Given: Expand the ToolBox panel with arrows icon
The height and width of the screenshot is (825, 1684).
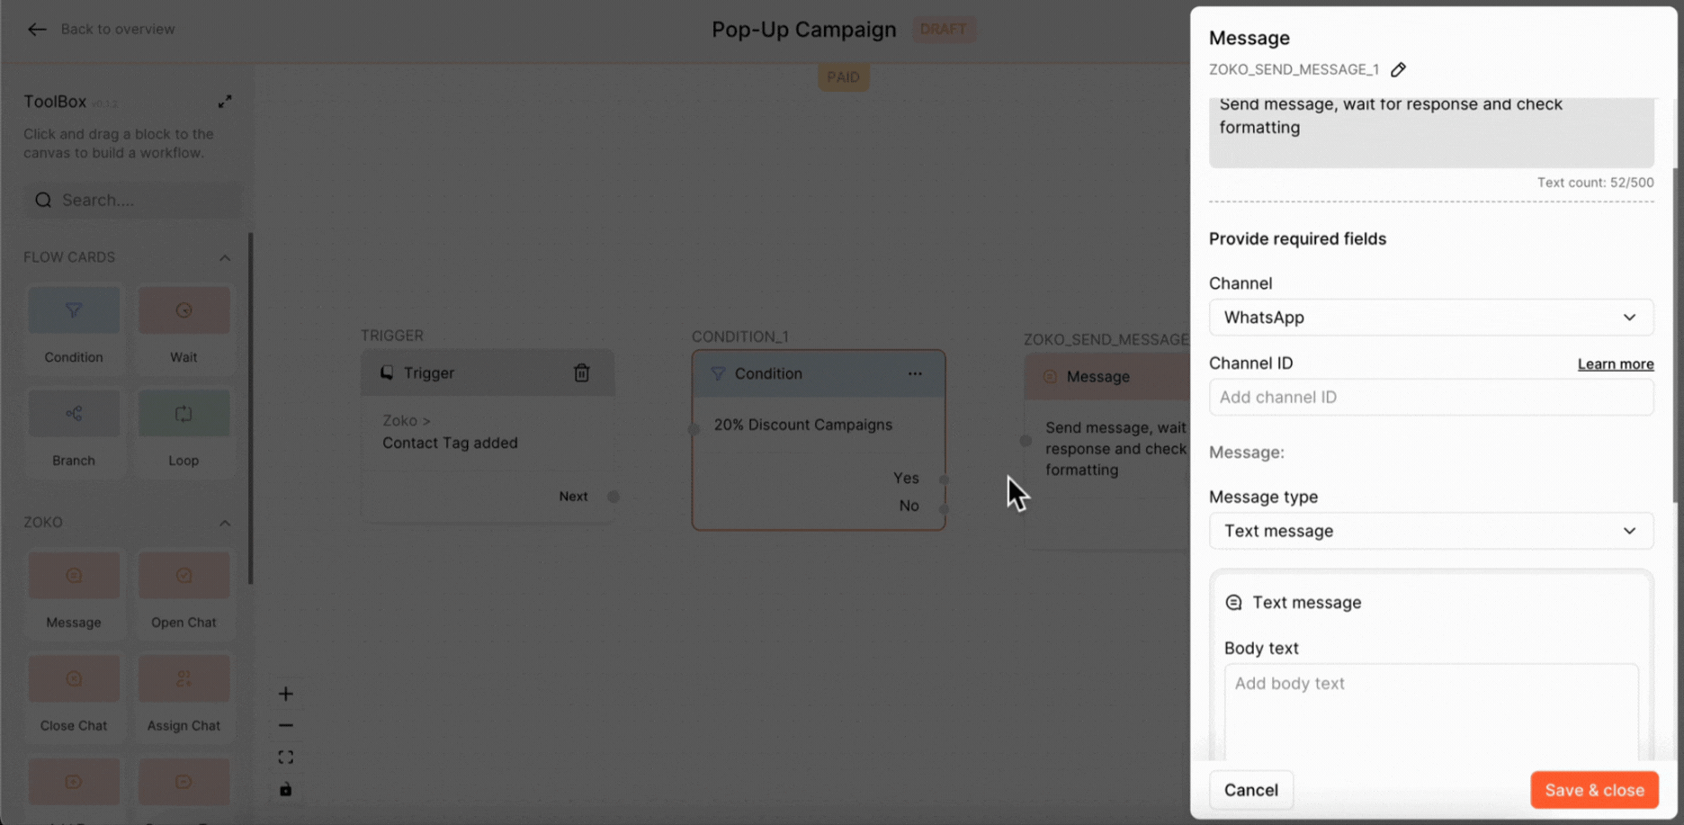Looking at the screenshot, I should click(225, 102).
